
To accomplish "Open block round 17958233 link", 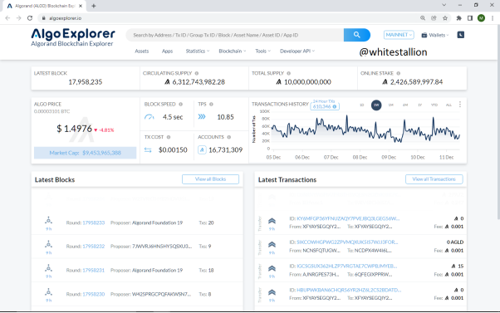I will tap(93, 223).
